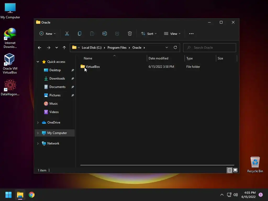Open Documents in Quick access
This screenshot has height=201, width=268.
(57, 87)
